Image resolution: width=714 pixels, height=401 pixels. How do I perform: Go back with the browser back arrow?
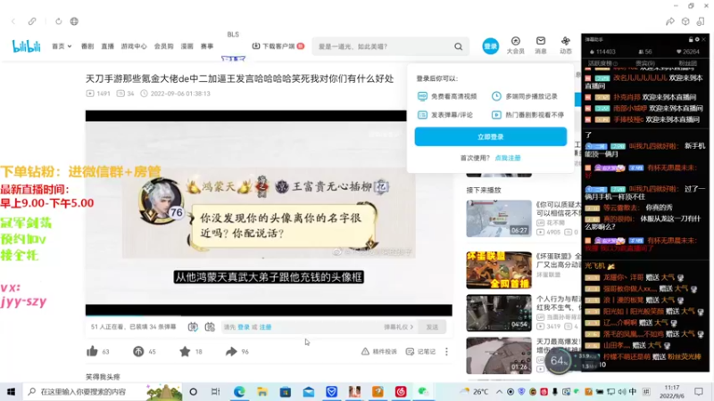pos(13,21)
